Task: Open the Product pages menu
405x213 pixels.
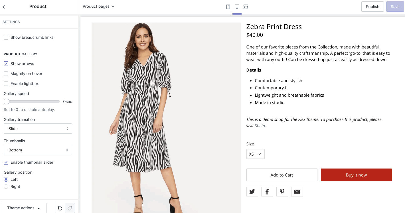Action: coord(98,6)
